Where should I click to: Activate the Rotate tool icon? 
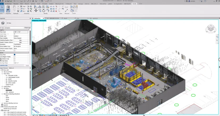point(44,11)
